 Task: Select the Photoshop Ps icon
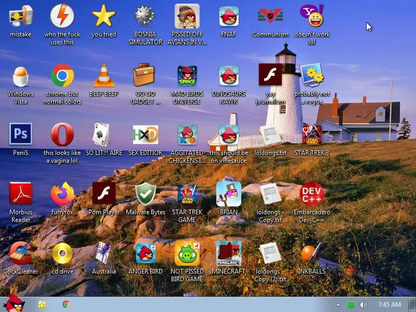click(x=21, y=134)
